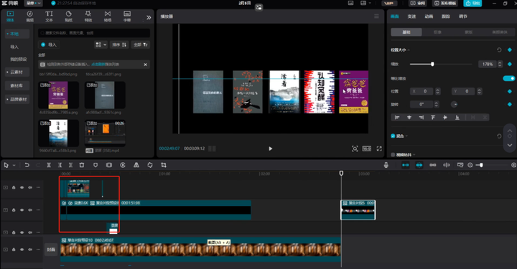Select the highlighted compound clip on timeline
This screenshot has width=517, height=269.
(x=358, y=210)
